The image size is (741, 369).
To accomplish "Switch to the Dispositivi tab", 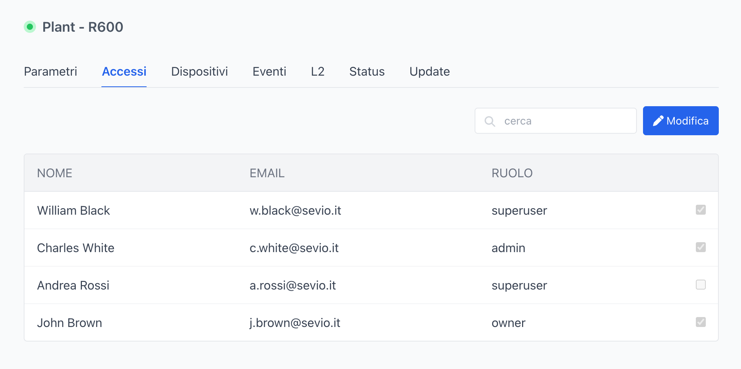I will coord(199,71).
